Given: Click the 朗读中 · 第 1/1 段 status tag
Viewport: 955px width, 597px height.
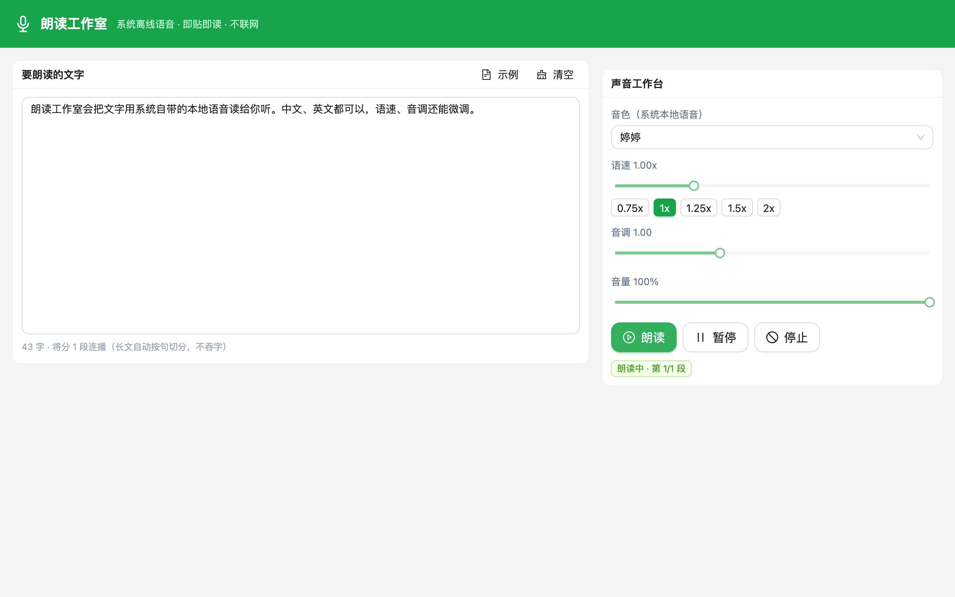Looking at the screenshot, I should (x=651, y=368).
